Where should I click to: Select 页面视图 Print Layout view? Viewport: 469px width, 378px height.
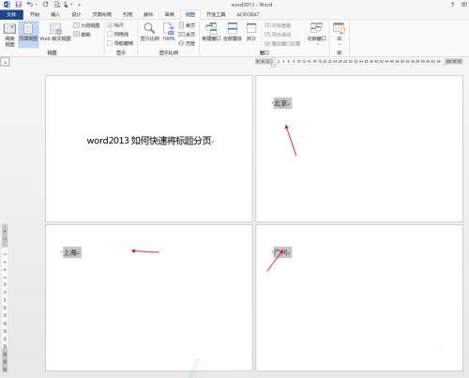coord(28,35)
